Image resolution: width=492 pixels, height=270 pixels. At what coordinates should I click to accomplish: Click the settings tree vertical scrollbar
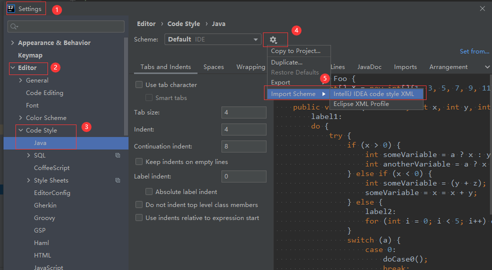coord(126,86)
